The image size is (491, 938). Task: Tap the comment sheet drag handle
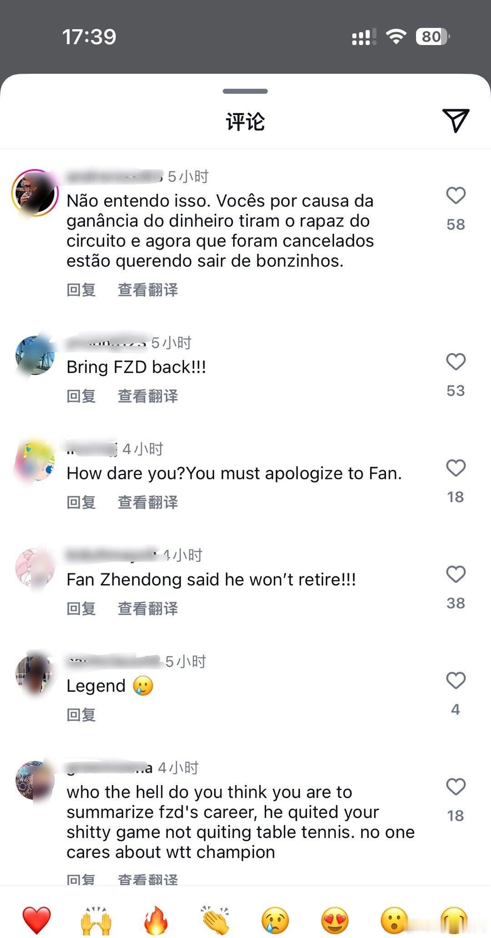click(x=245, y=91)
